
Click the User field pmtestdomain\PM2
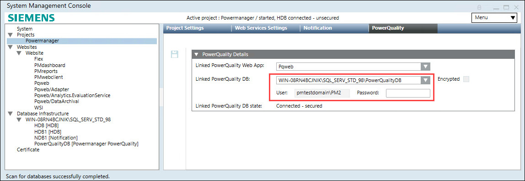pos(322,93)
